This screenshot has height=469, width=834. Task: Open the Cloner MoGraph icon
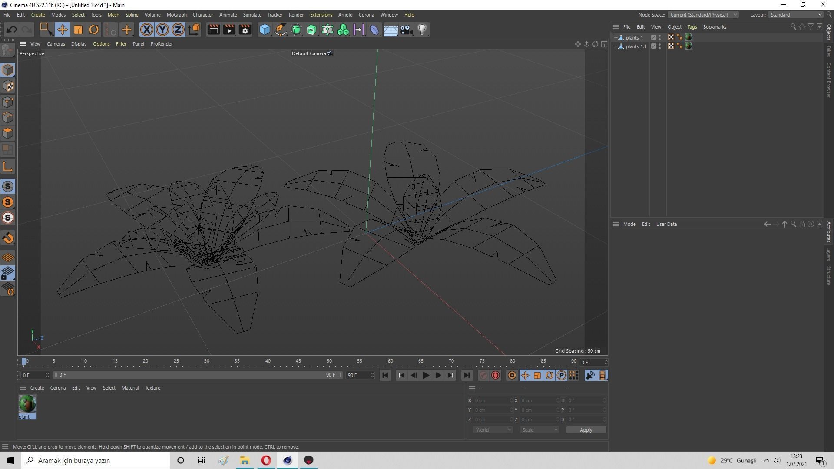click(x=343, y=30)
